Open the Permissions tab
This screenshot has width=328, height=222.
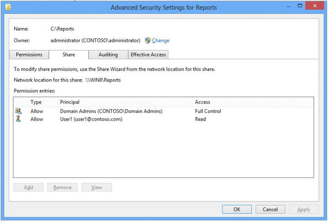(29, 55)
